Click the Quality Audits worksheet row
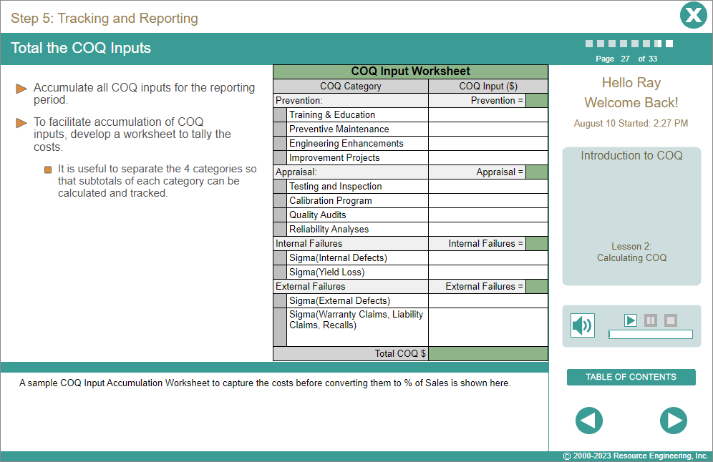Screen dimensions: 713x462 tap(317, 215)
